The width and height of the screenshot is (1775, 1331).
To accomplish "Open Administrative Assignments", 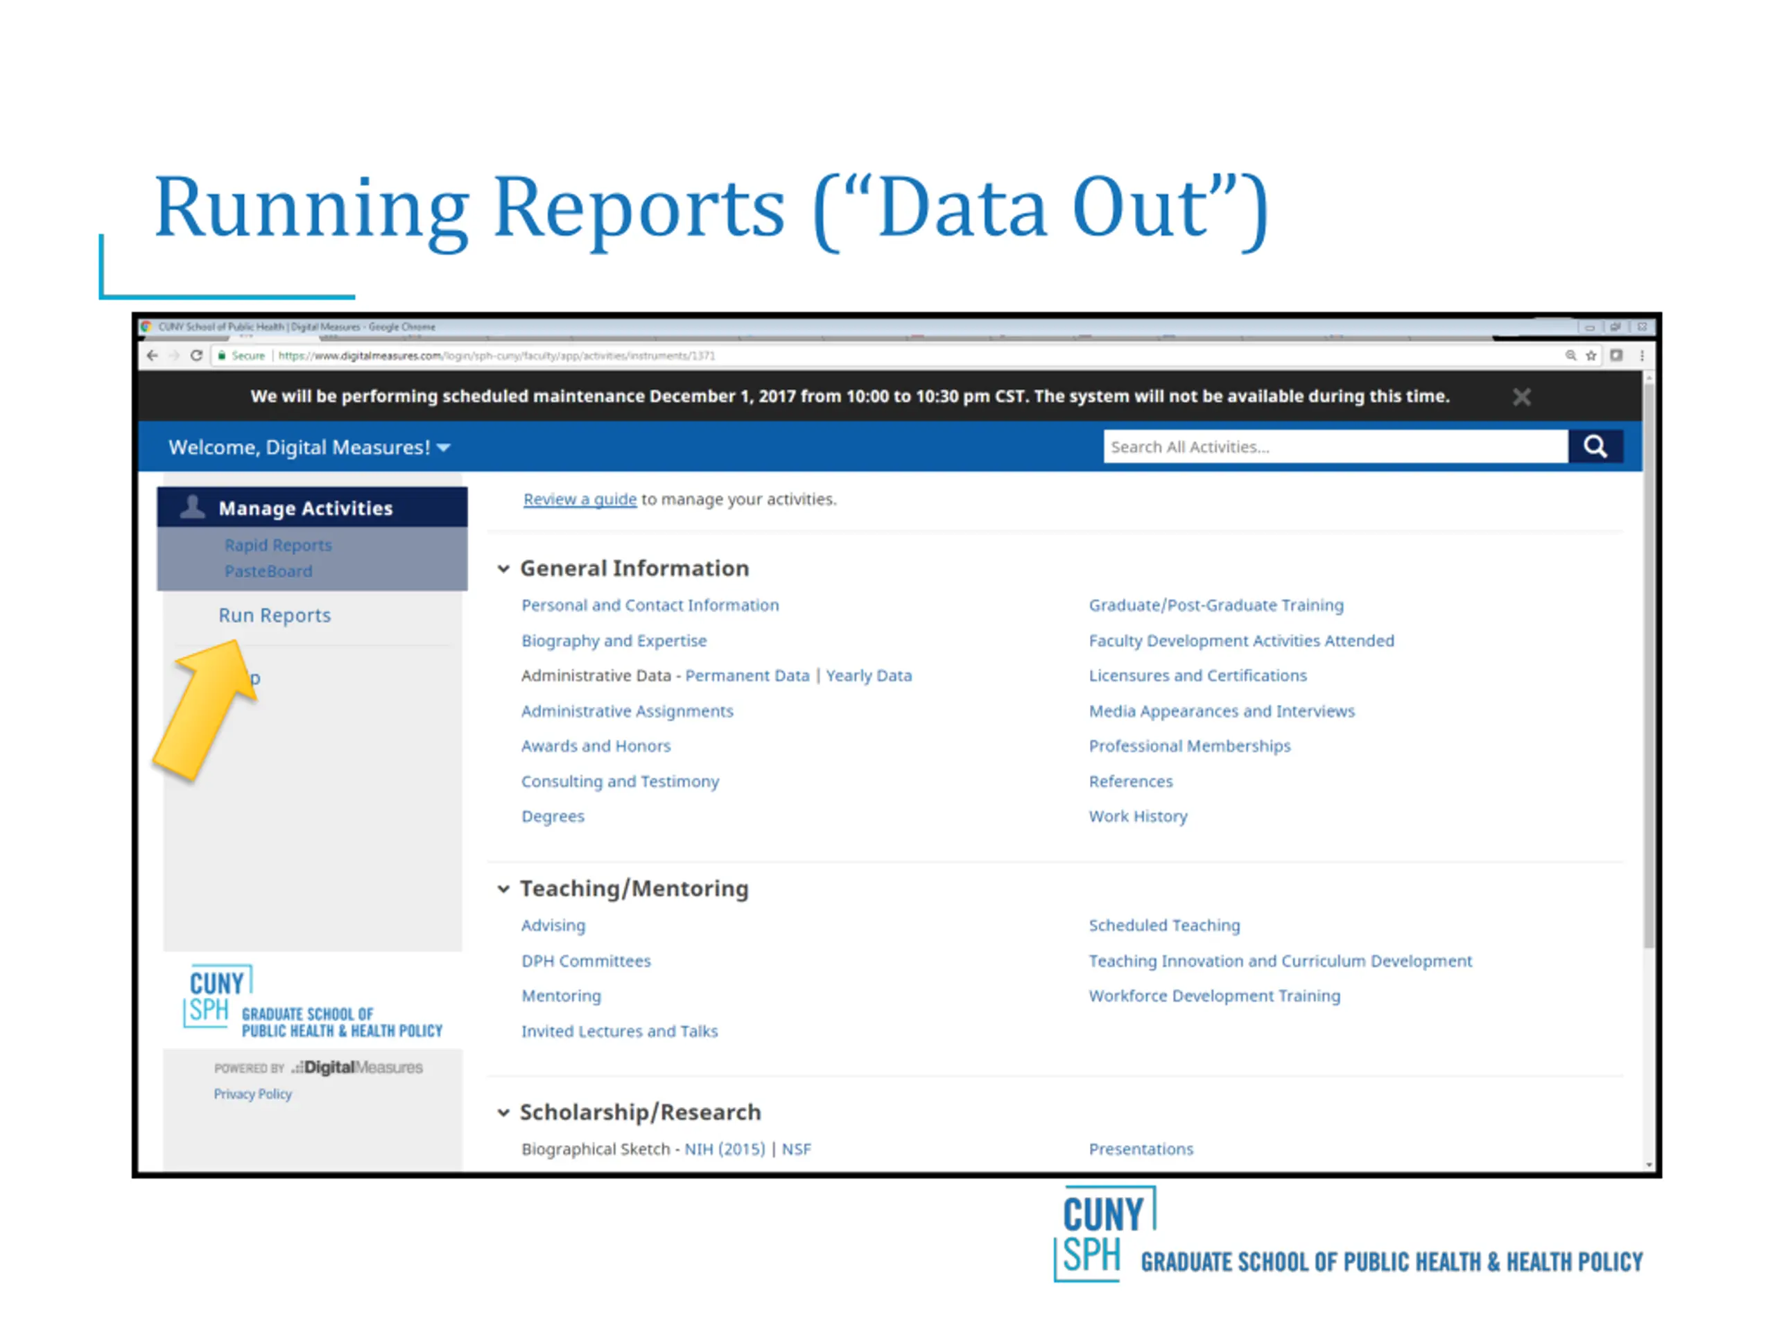I will (627, 711).
